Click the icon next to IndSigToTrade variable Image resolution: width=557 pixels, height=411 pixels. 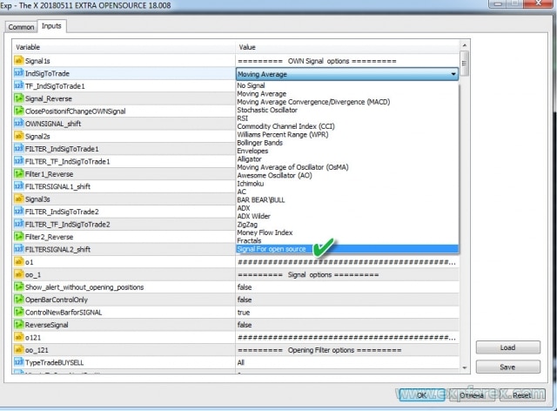coord(18,74)
